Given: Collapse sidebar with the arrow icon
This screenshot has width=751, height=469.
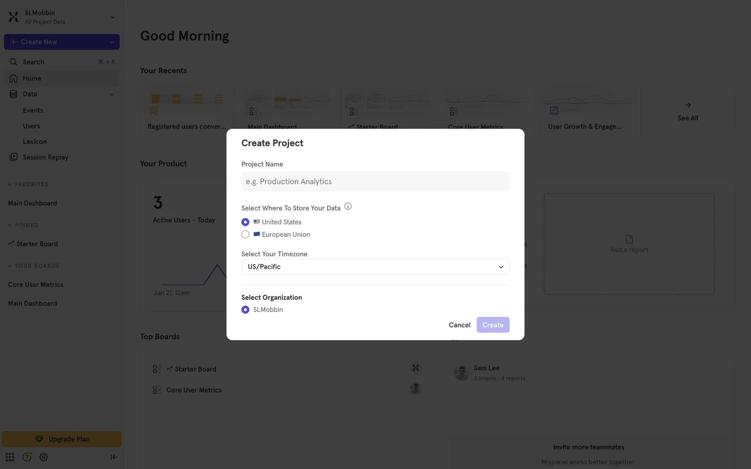Looking at the screenshot, I should pyautogui.click(x=113, y=457).
